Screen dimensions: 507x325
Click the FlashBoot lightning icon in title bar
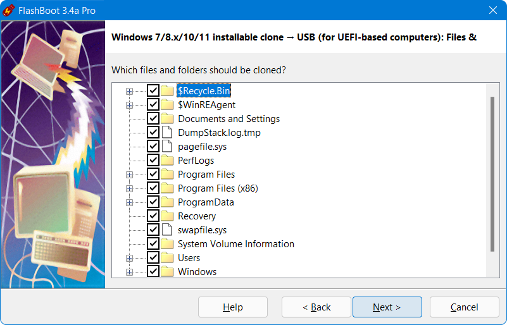9,10
